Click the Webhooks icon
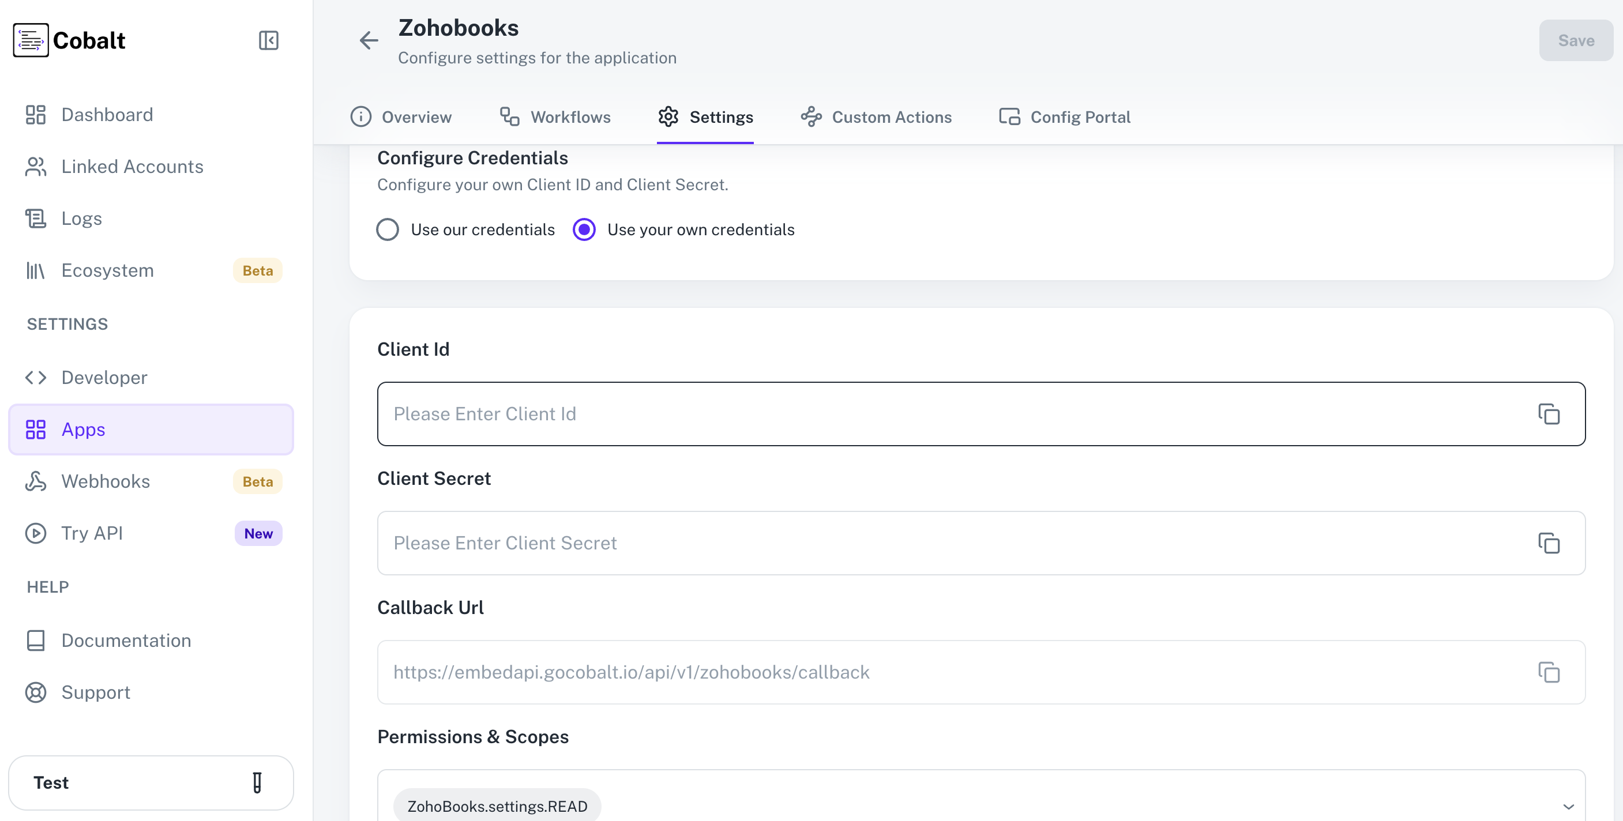The height and width of the screenshot is (821, 1623). (x=35, y=481)
